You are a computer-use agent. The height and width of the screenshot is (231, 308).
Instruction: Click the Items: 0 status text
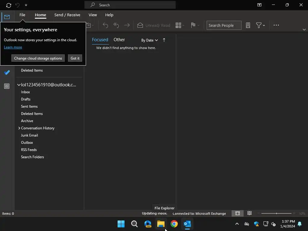point(8,214)
